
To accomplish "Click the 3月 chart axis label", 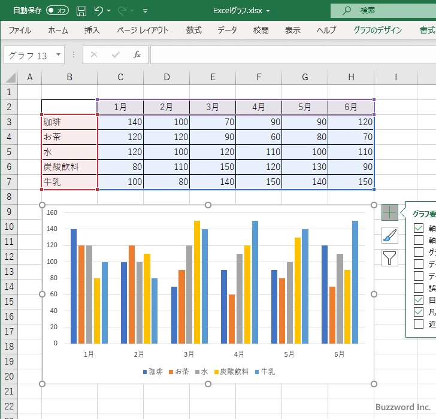I will coord(189,354).
